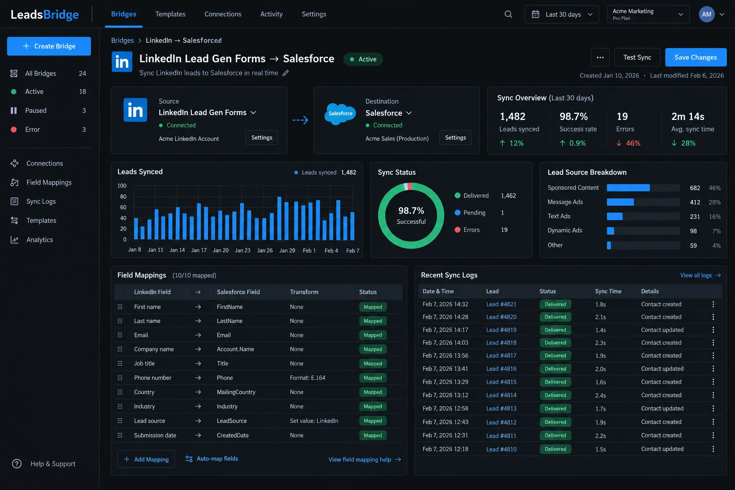Go to the Connections top navigation tab
This screenshot has height=490, width=735.
(223, 14)
